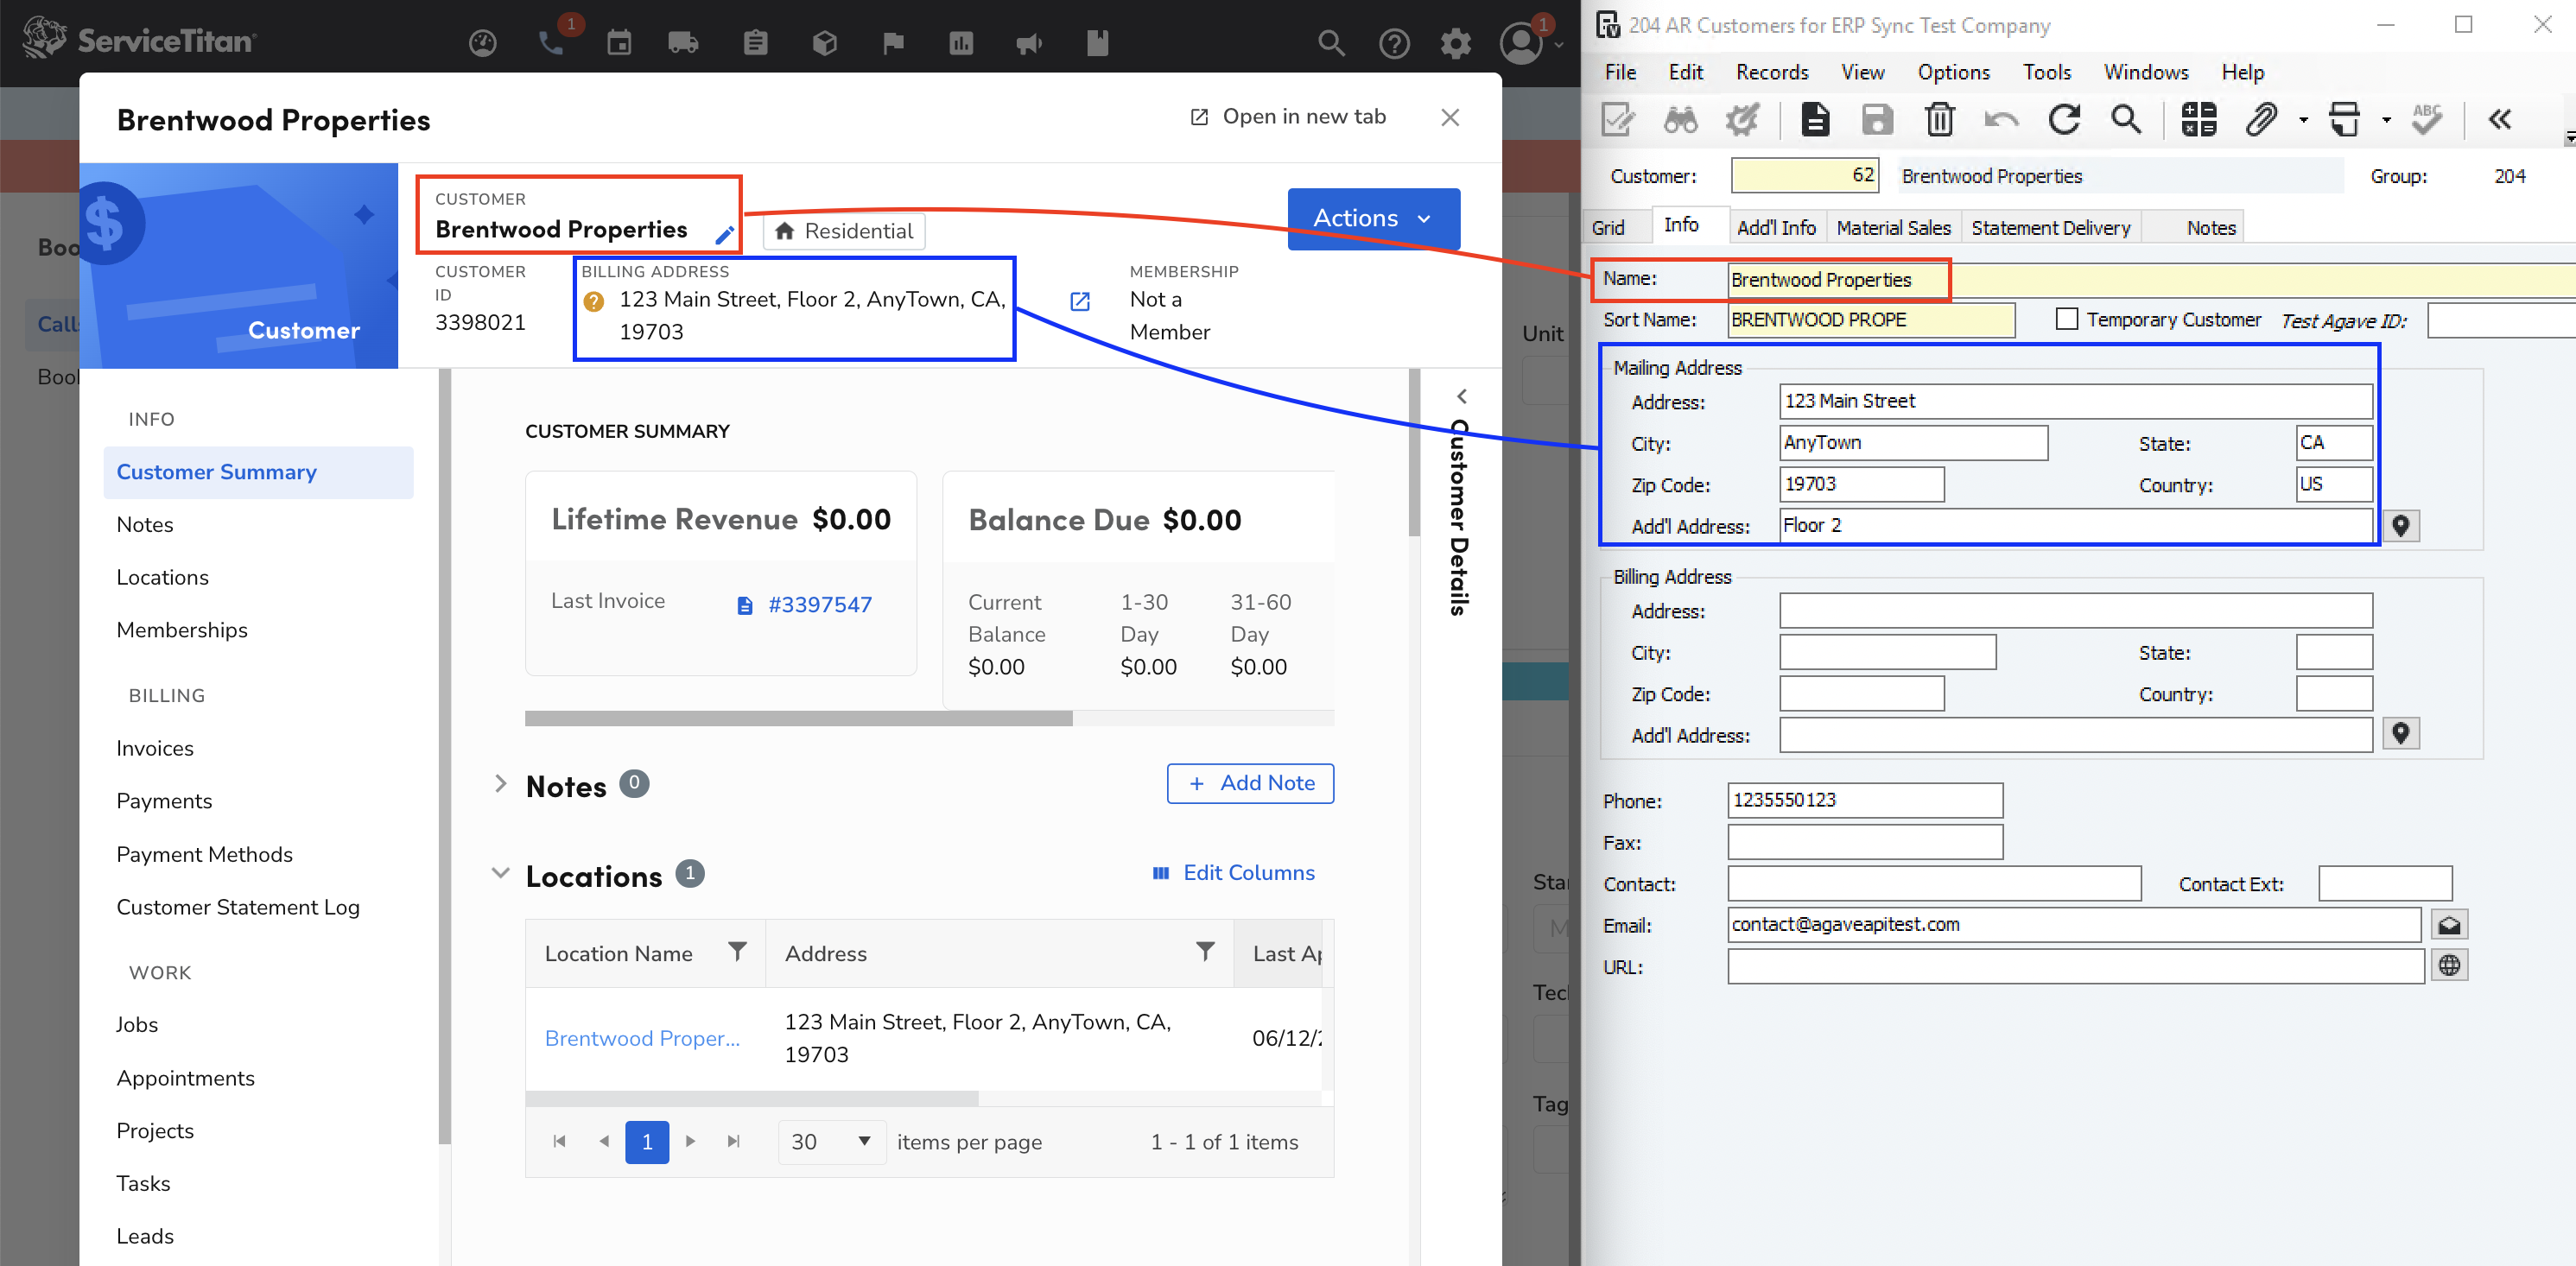
Task: Edit customer name with the pencil icon
Action: click(x=725, y=235)
